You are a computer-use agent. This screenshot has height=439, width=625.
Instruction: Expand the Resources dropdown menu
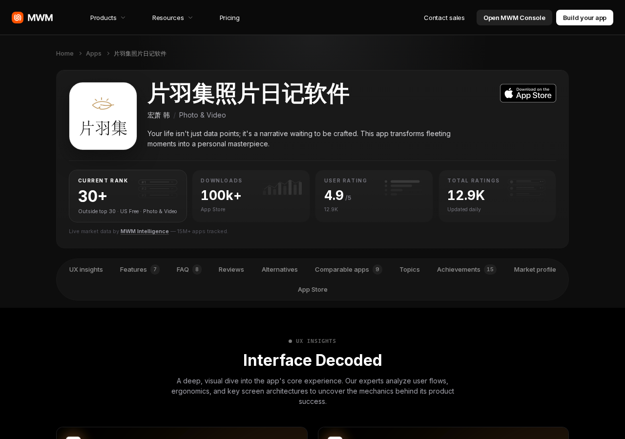coord(172,18)
